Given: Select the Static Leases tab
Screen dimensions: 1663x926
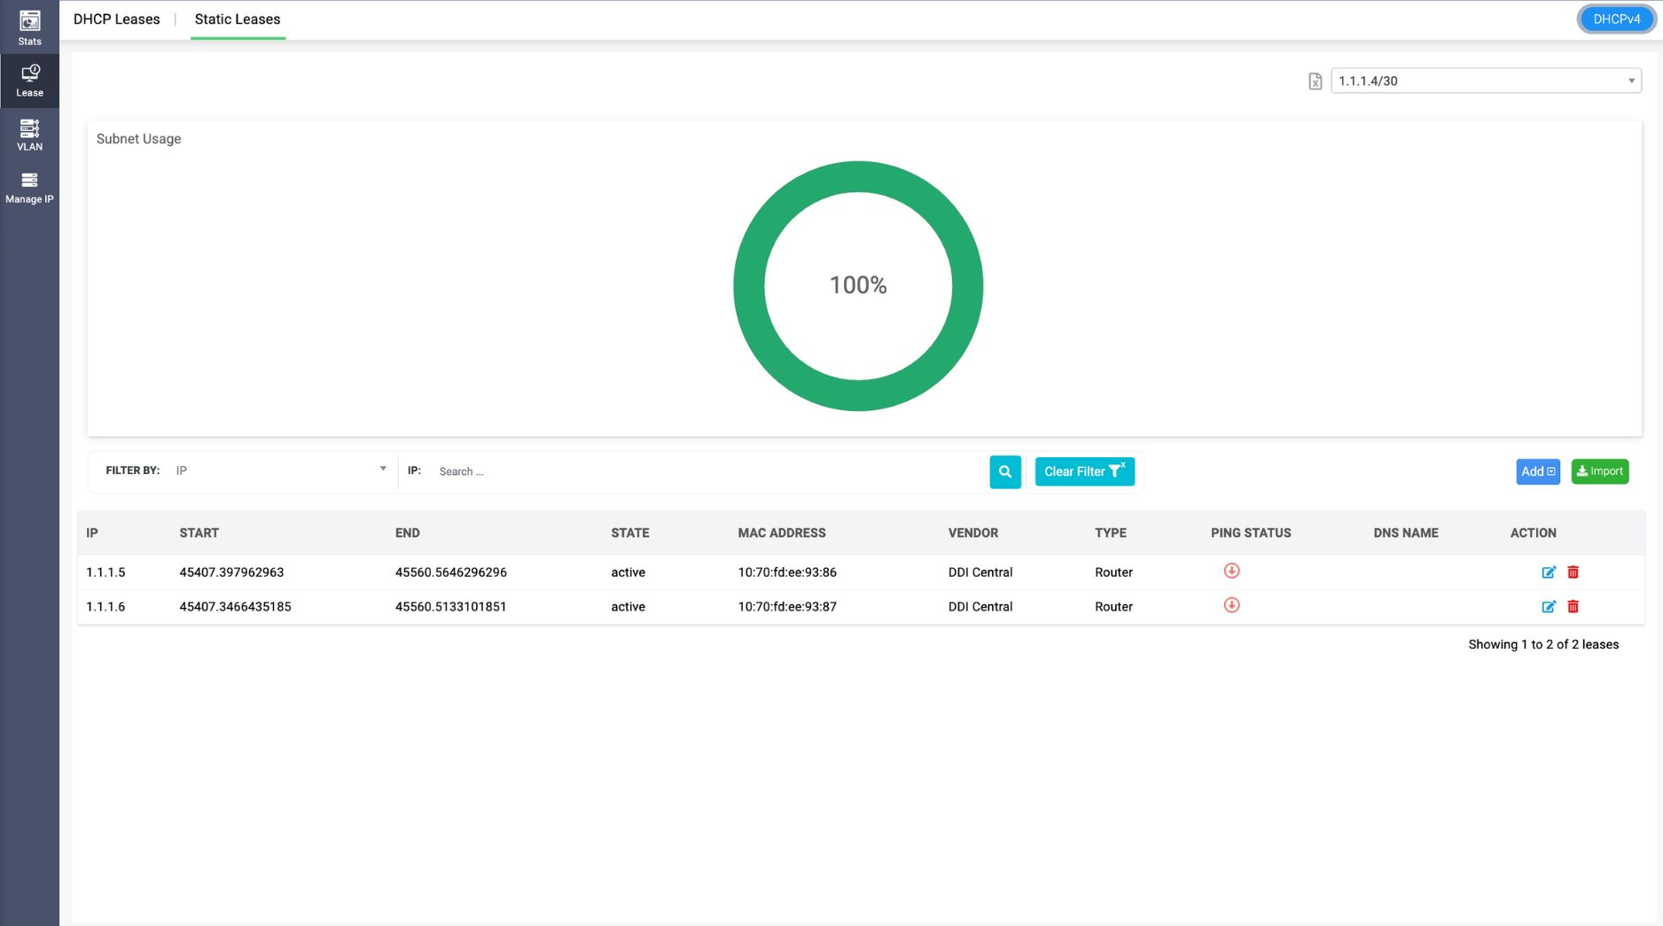Looking at the screenshot, I should 237,19.
